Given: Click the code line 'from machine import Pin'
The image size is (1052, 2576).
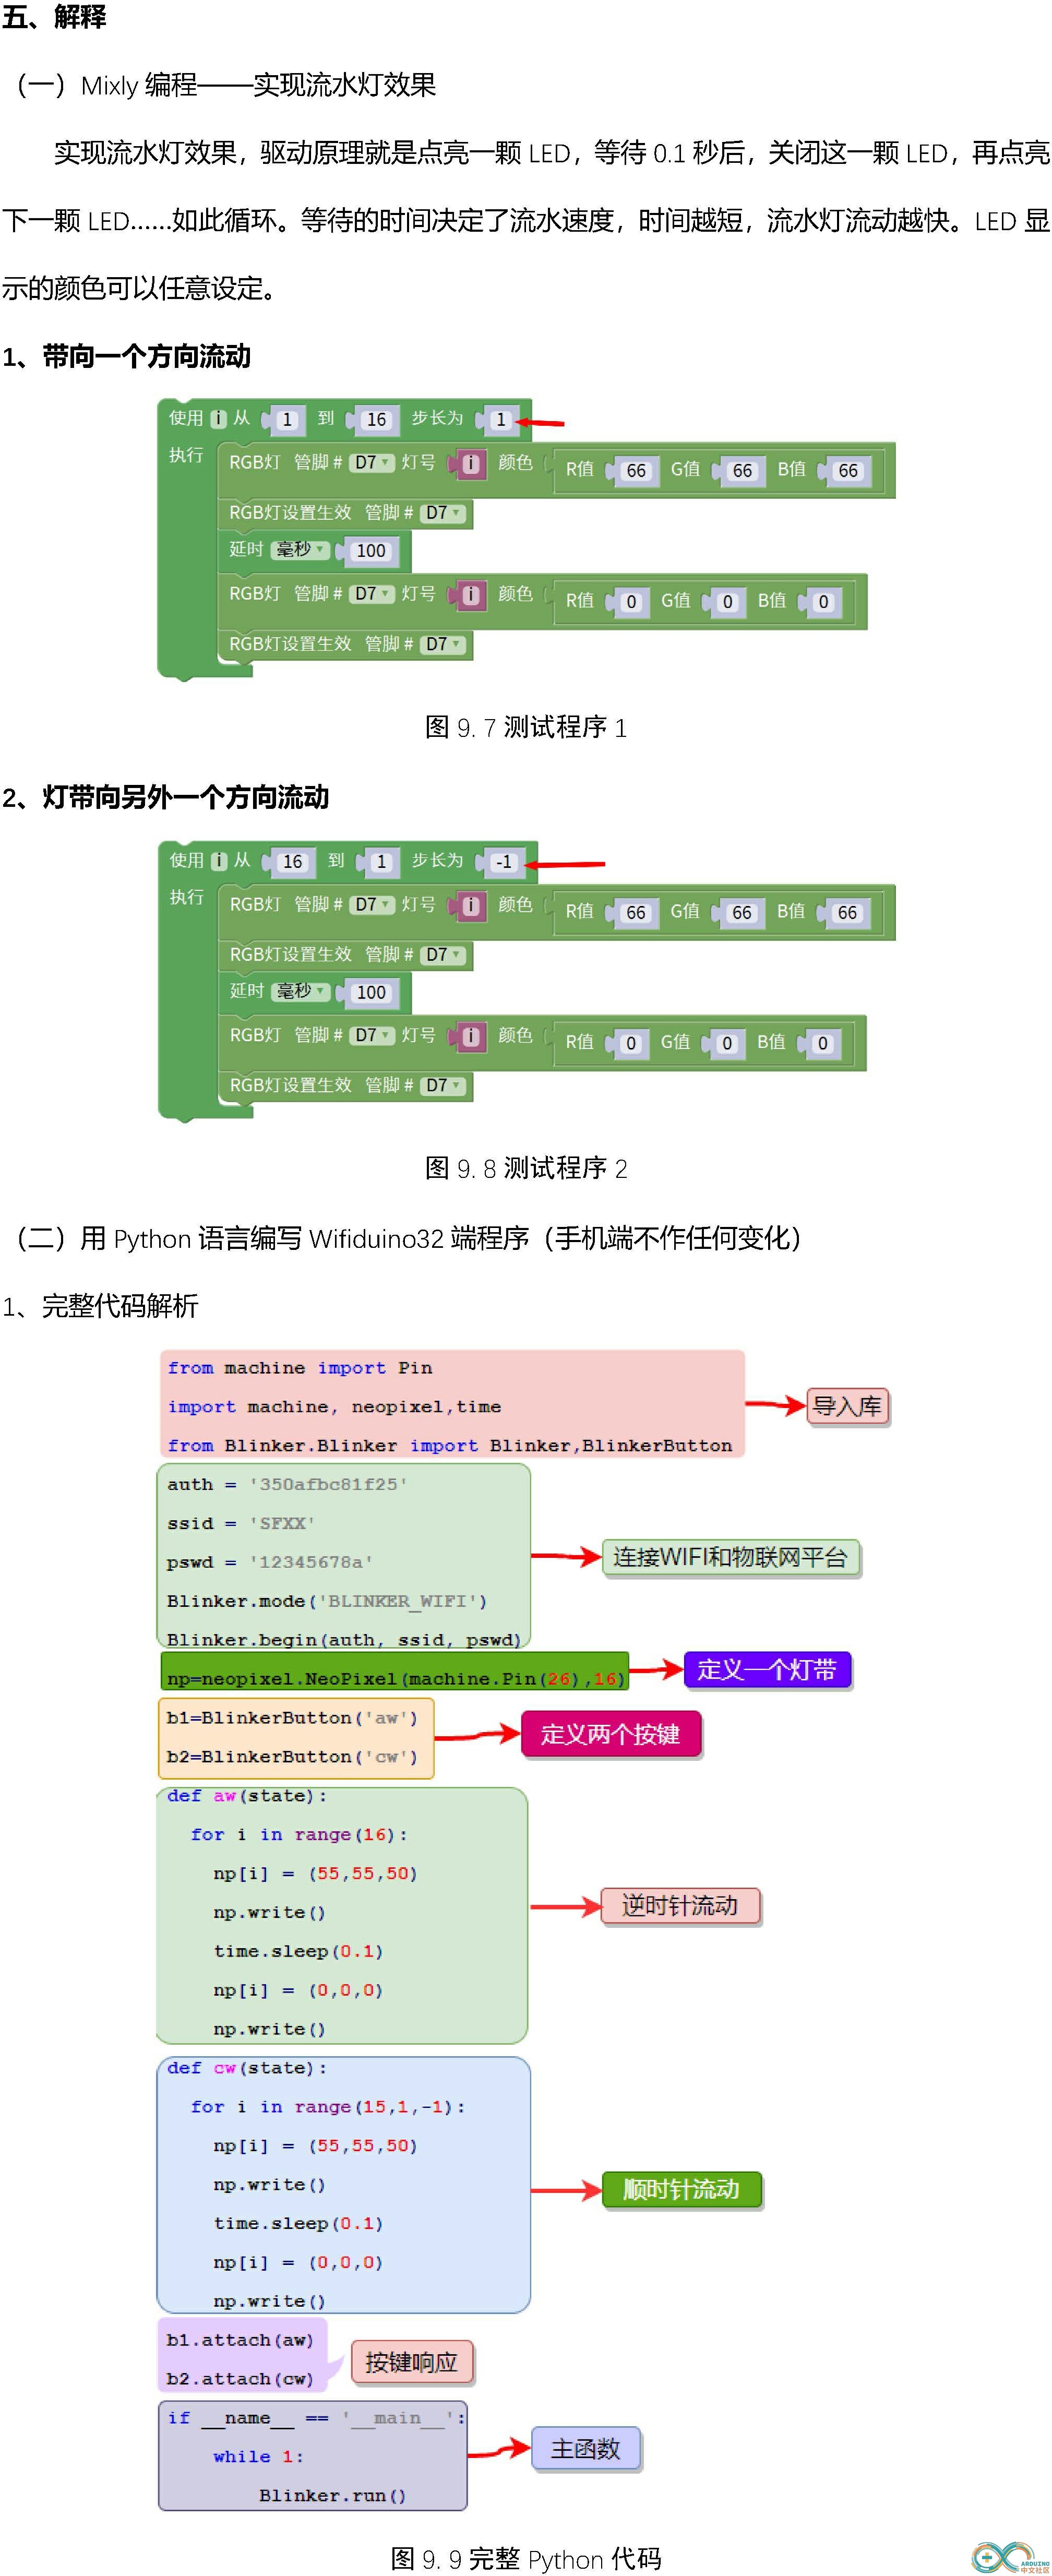Looking at the screenshot, I should coord(300,1368).
